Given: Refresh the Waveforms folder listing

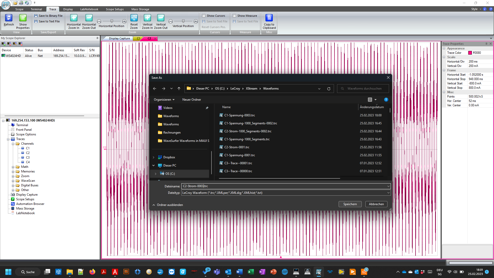Looking at the screenshot, I should [x=329, y=89].
